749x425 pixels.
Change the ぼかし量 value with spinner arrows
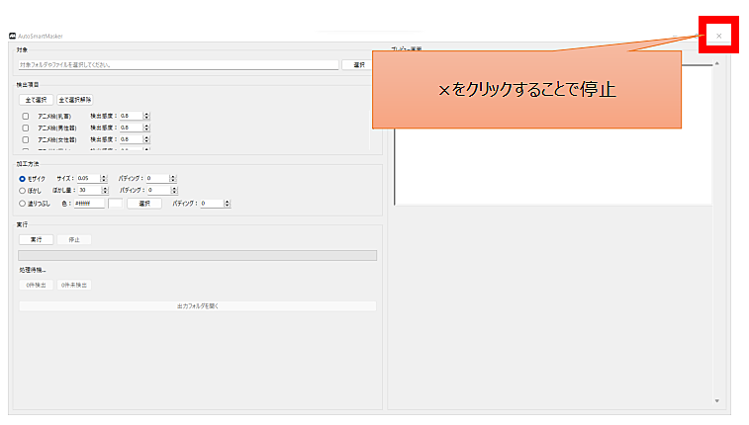104,190
